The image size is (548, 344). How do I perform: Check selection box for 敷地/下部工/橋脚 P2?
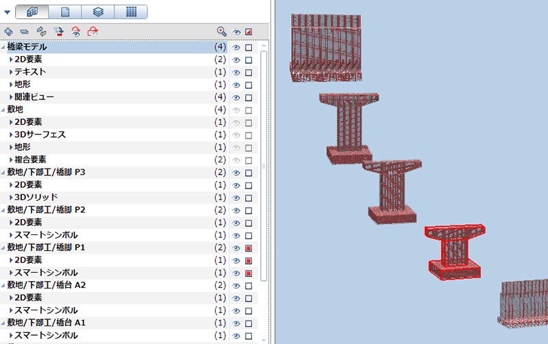pyautogui.click(x=249, y=211)
